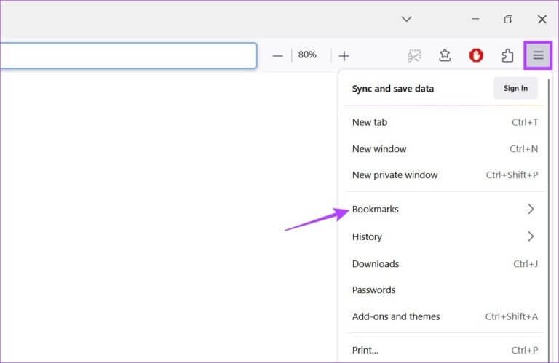This screenshot has height=363, width=559.
Task: Zoom out with the minus button
Action: [277, 55]
